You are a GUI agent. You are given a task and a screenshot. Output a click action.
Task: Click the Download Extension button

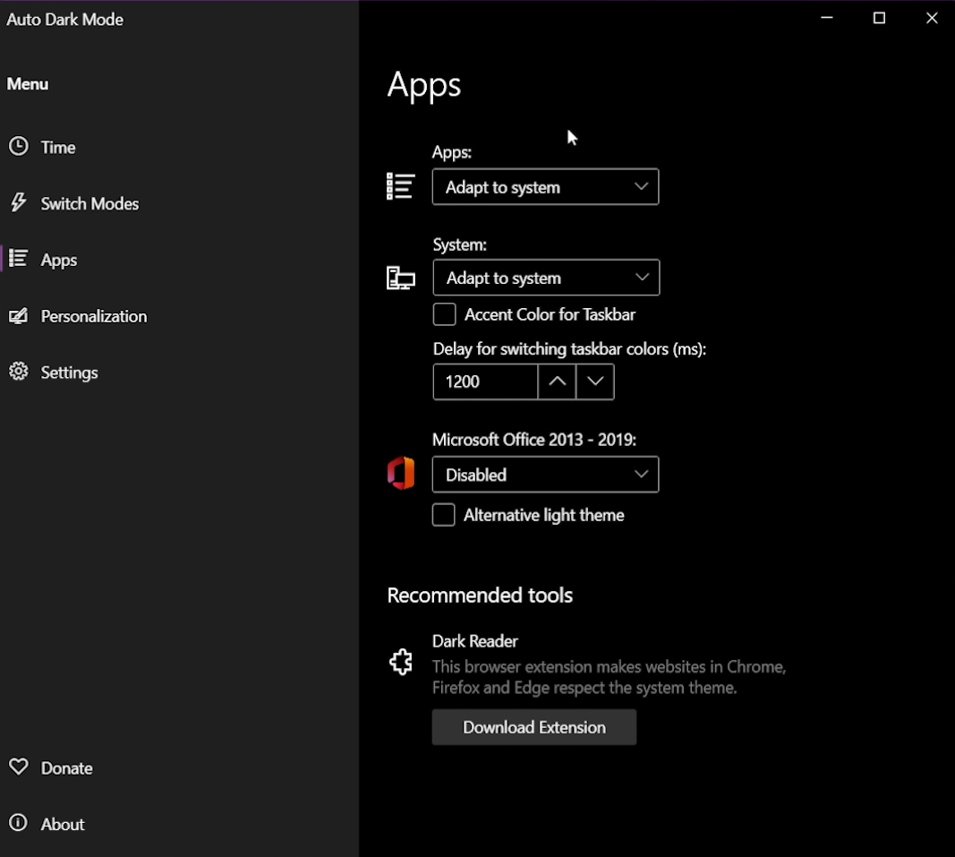pyautogui.click(x=533, y=727)
